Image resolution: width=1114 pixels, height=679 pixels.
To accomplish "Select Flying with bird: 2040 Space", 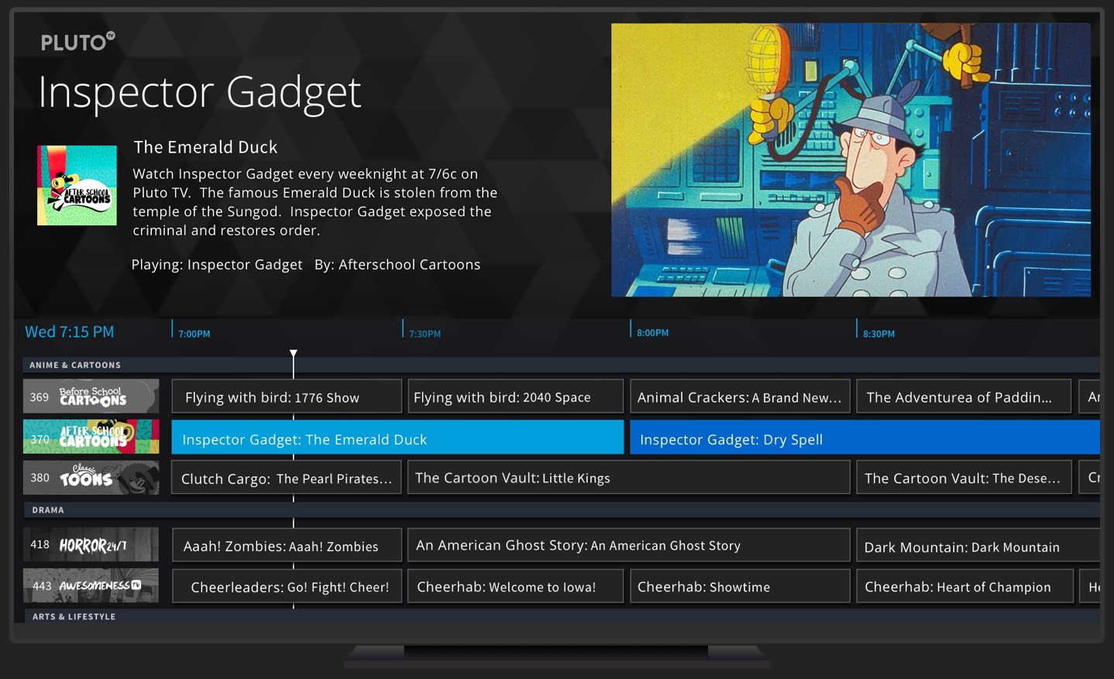I will tap(515, 396).
